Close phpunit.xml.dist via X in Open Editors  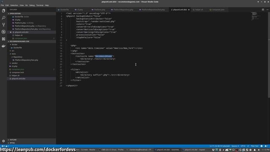pos(11,32)
